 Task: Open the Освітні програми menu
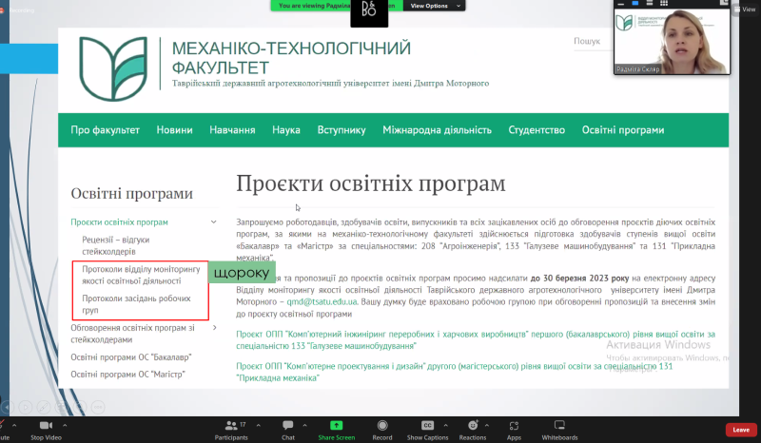pyautogui.click(x=623, y=130)
